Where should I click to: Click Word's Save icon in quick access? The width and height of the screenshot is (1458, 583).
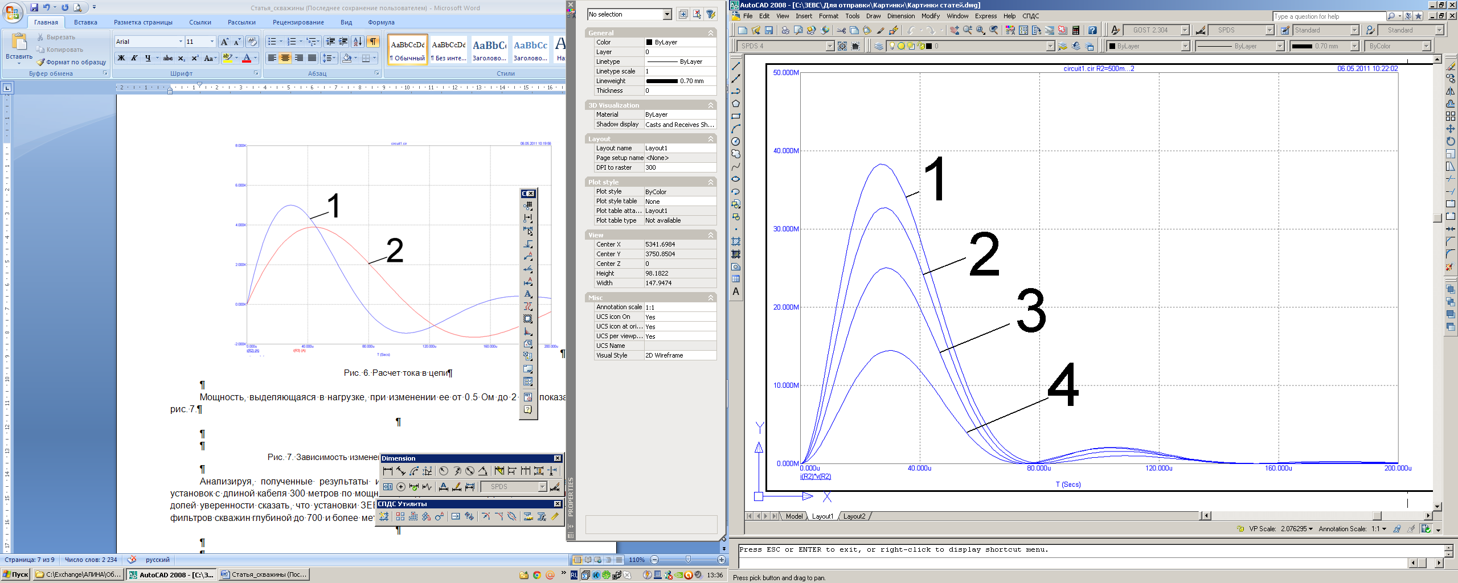click(x=34, y=7)
